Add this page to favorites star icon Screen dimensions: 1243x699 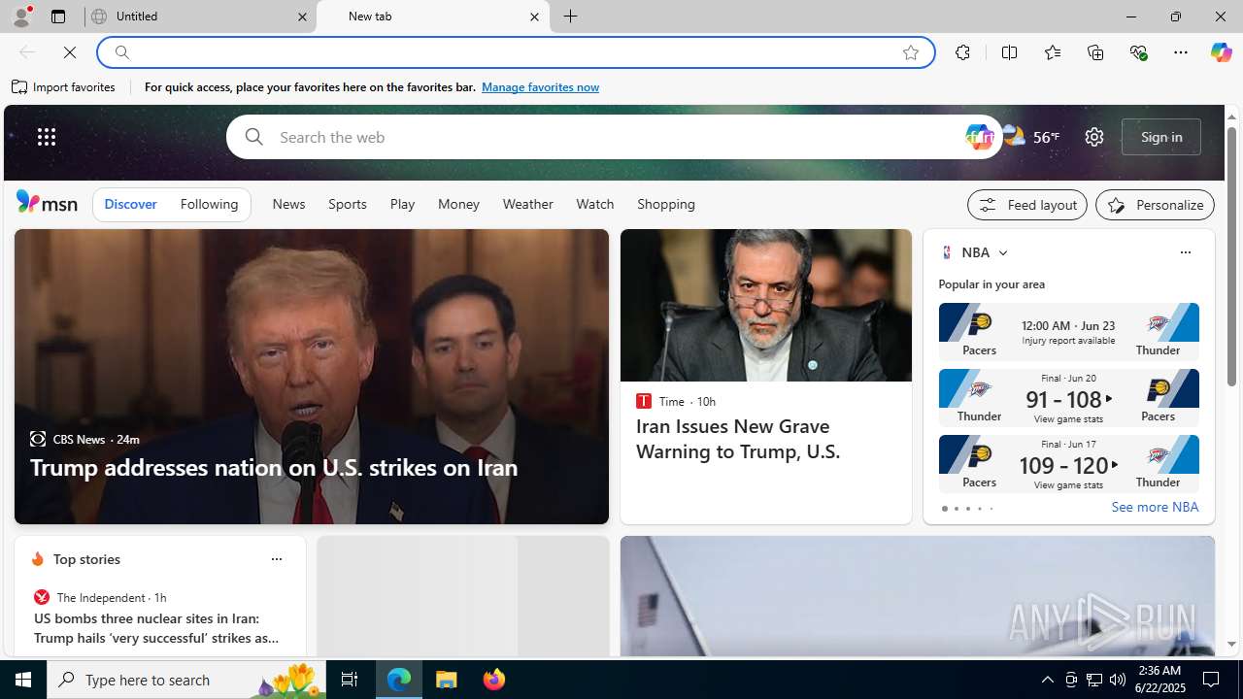click(911, 52)
